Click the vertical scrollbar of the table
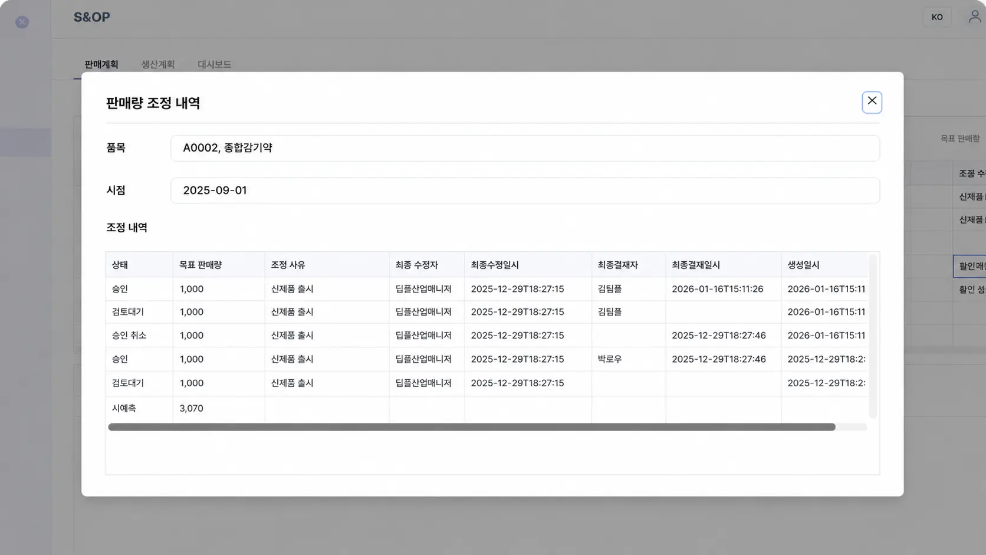The height and width of the screenshot is (555, 986). click(873, 336)
